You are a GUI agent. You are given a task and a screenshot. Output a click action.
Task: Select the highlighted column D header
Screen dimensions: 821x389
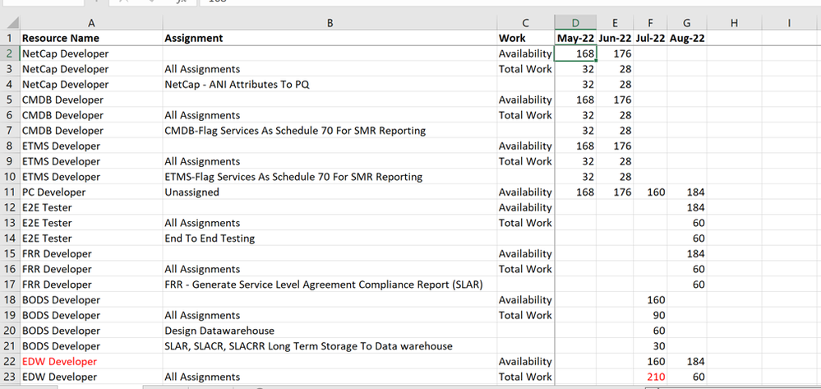575,22
